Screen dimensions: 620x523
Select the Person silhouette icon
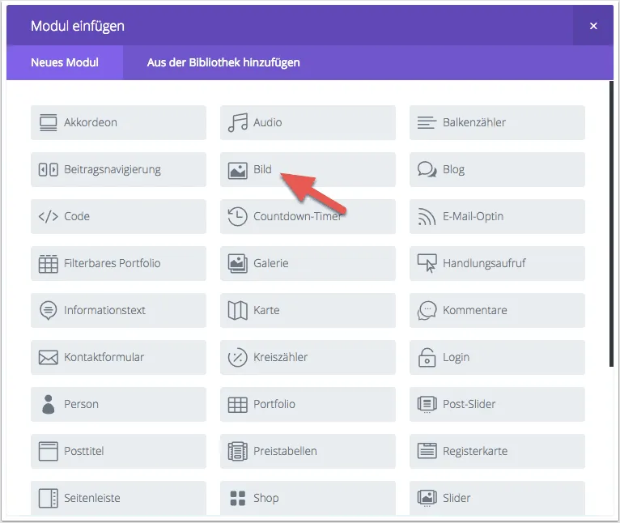49,404
